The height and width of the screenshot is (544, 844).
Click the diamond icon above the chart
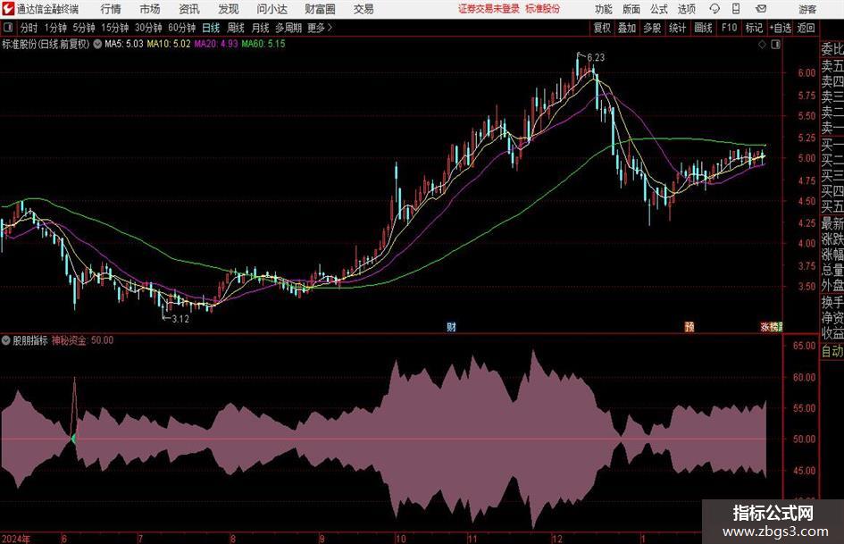click(762, 45)
